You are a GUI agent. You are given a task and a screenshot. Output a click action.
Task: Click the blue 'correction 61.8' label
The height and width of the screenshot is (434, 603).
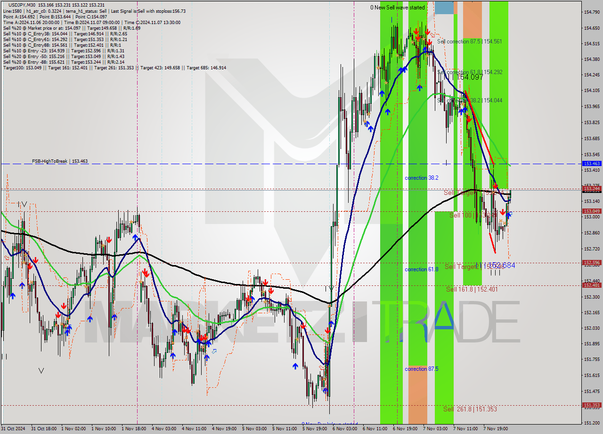[x=422, y=269]
